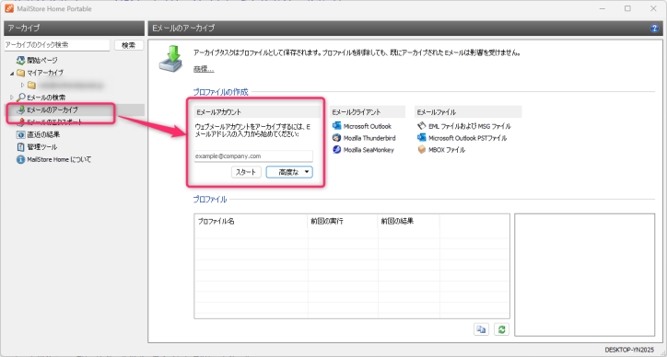Click the MailStore Home について info icon
Image resolution: width=667 pixels, height=357 pixels.
click(20, 160)
